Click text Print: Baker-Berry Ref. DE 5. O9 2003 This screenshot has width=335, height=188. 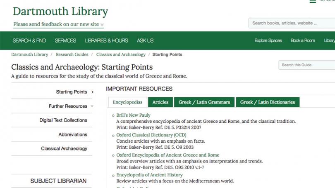tap(155, 147)
